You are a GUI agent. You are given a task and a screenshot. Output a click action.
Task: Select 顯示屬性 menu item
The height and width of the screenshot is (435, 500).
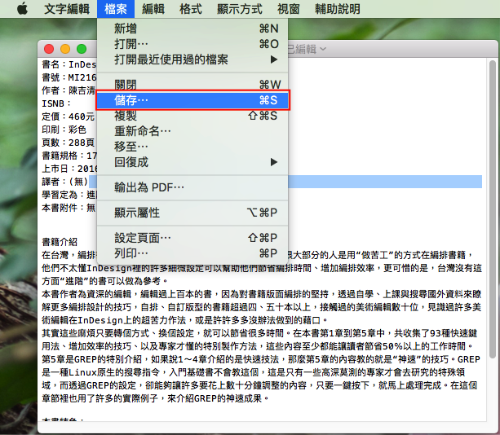pos(192,213)
